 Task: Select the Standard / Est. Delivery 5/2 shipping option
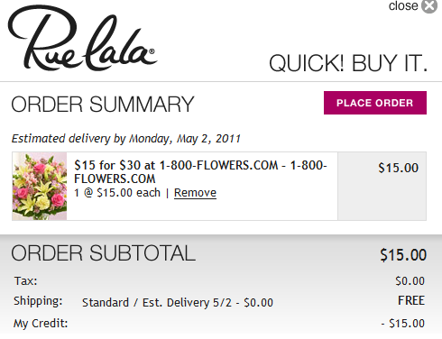pyautogui.click(x=178, y=303)
